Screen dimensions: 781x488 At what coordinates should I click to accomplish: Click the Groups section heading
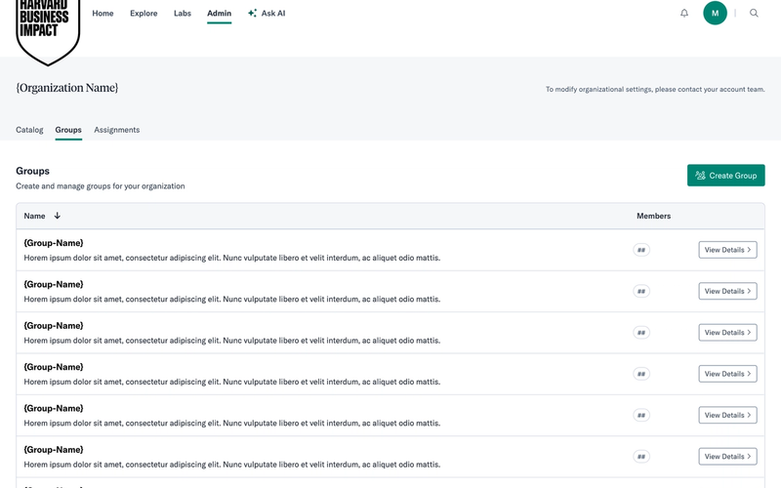[32, 171]
